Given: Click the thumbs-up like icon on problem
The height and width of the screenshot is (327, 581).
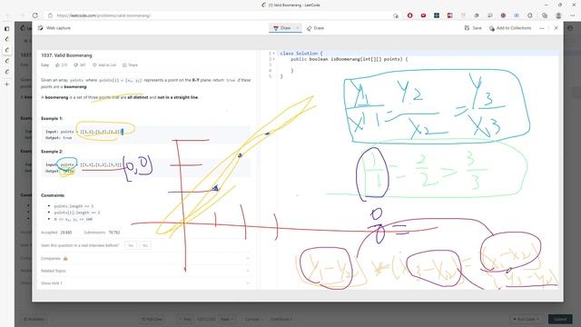Looking at the screenshot, I should click(57, 64).
